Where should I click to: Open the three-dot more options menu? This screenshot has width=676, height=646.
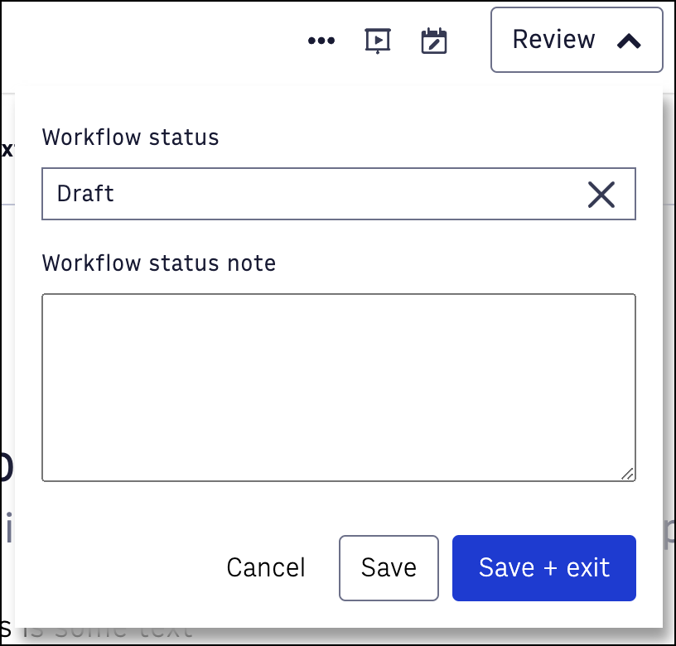click(321, 41)
